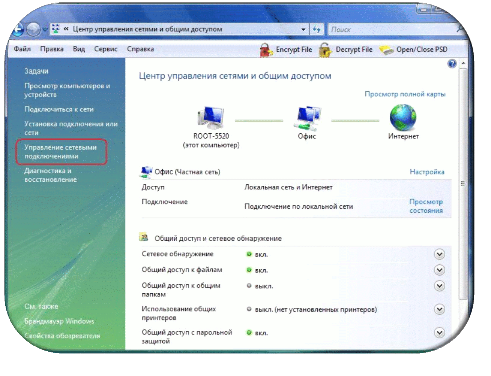The width and height of the screenshot is (491, 376).
Task: Expand Общий доступ к общим папкам chevron
Action: tap(439, 286)
